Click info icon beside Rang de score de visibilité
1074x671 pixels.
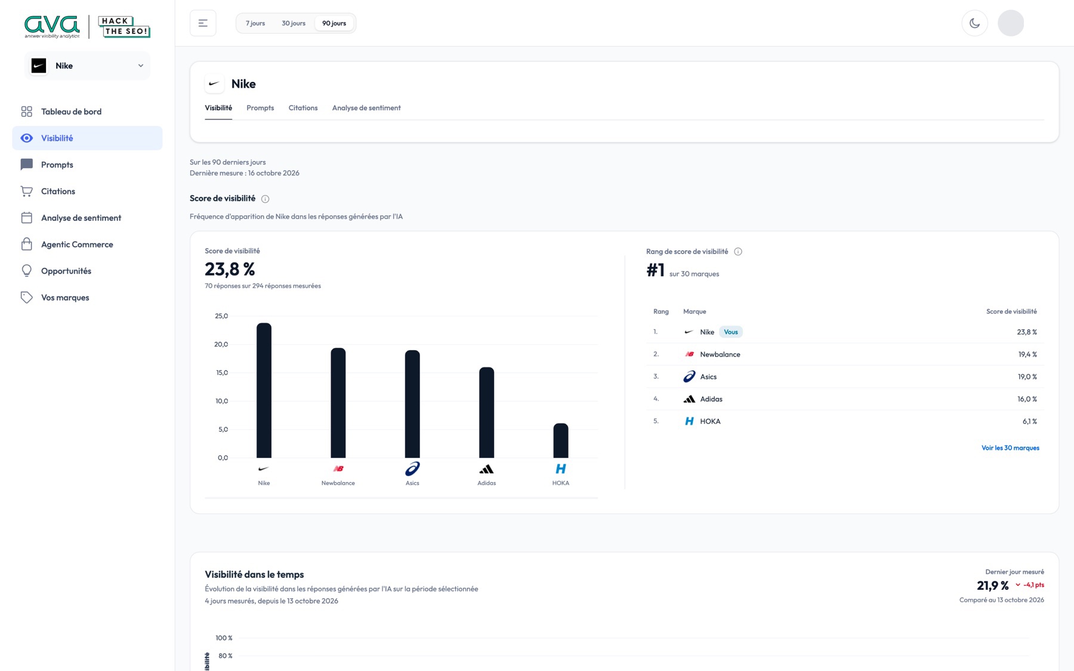tap(738, 252)
